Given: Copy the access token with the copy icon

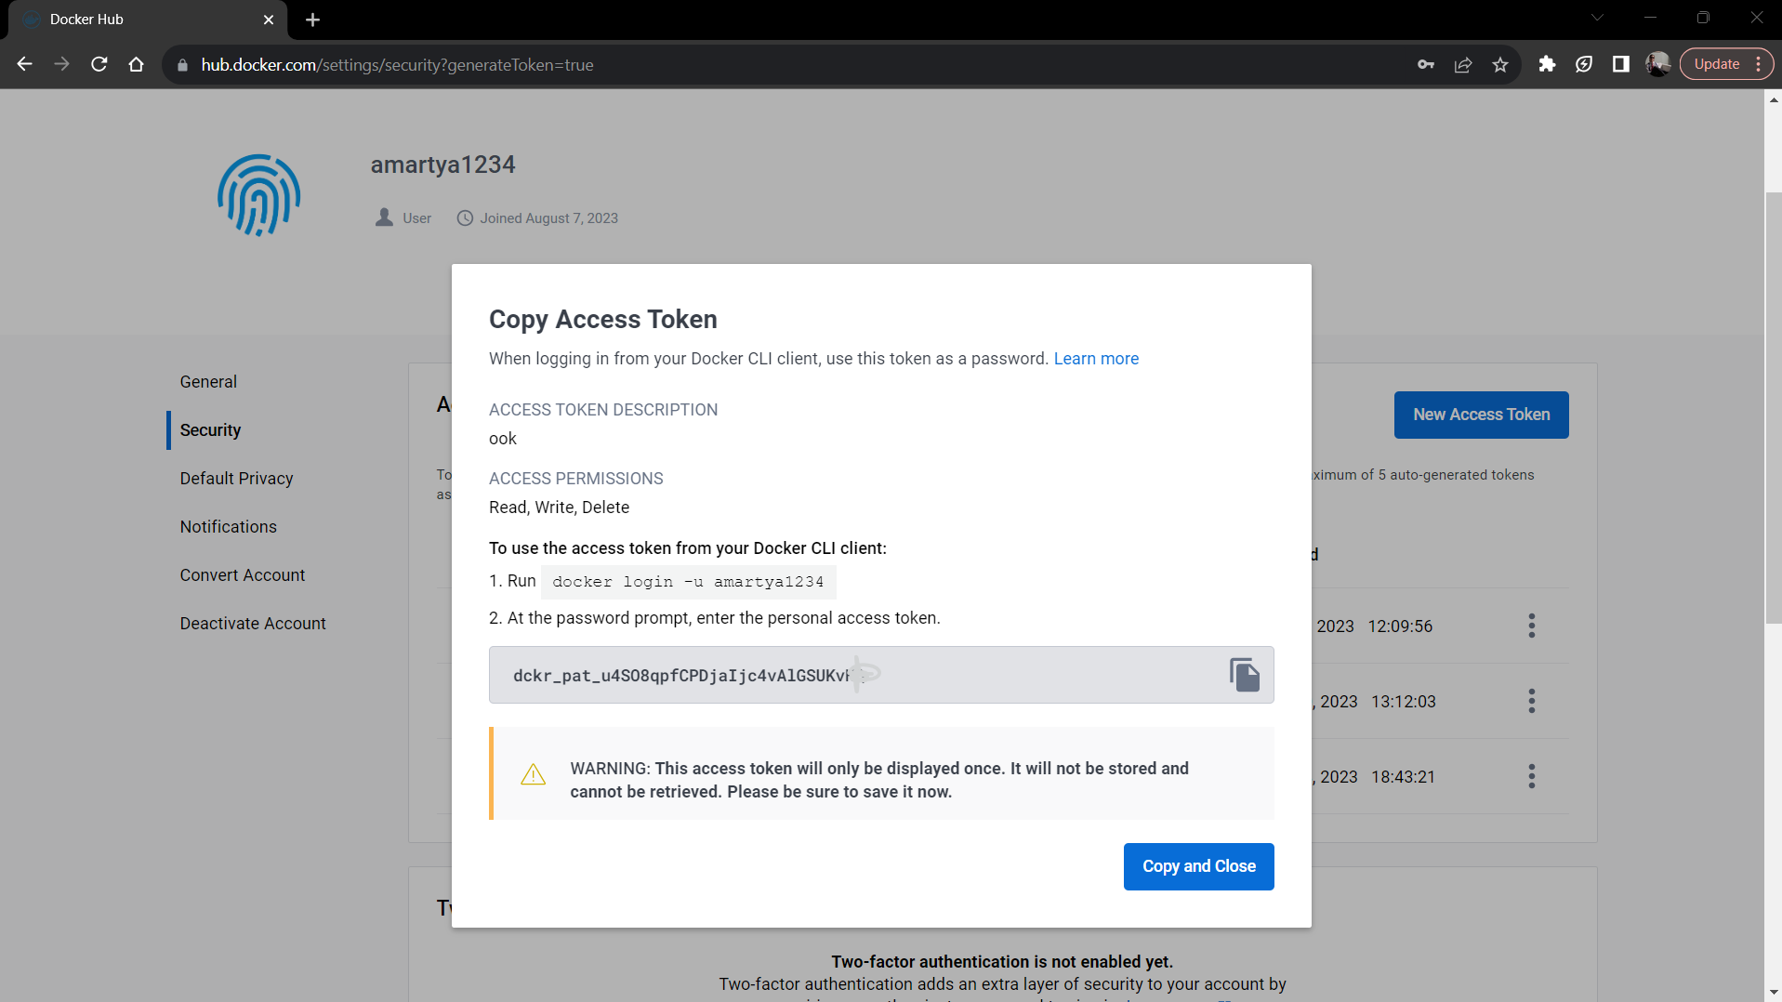Looking at the screenshot, I should click(x=1245, y=675).
